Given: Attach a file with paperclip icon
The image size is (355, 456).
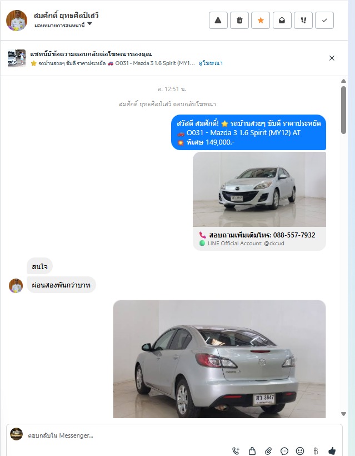Looking at the screenshot, I should 268,451.
